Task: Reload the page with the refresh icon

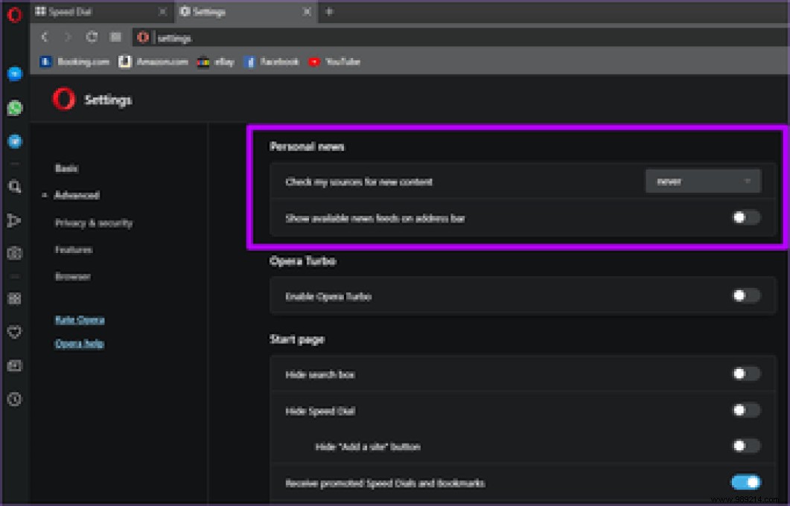Action: (92, 37)
